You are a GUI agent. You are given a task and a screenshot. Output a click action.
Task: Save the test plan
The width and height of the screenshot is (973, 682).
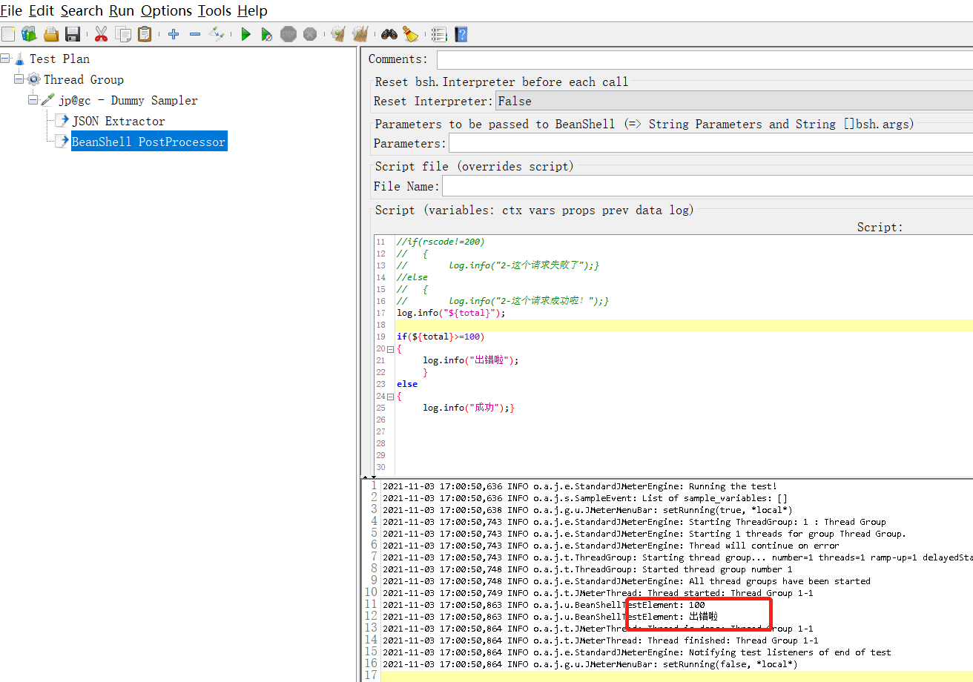coord(72,33)
